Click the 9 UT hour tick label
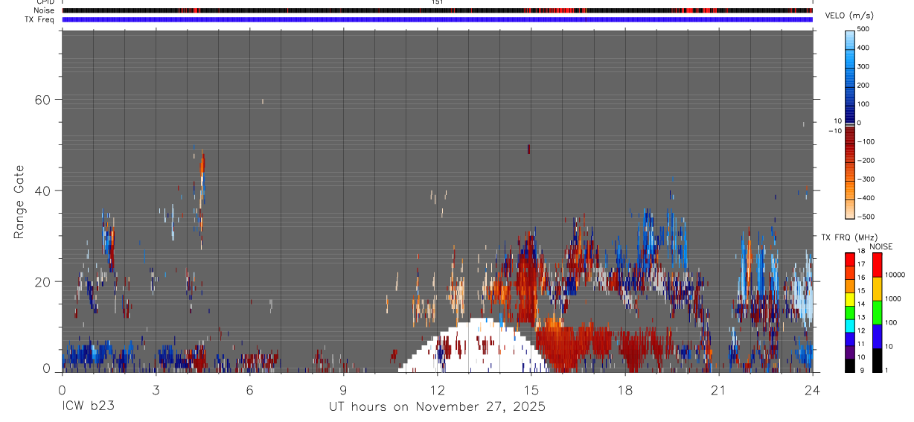The height and width of the screenshot is (422, 914). 343,389
